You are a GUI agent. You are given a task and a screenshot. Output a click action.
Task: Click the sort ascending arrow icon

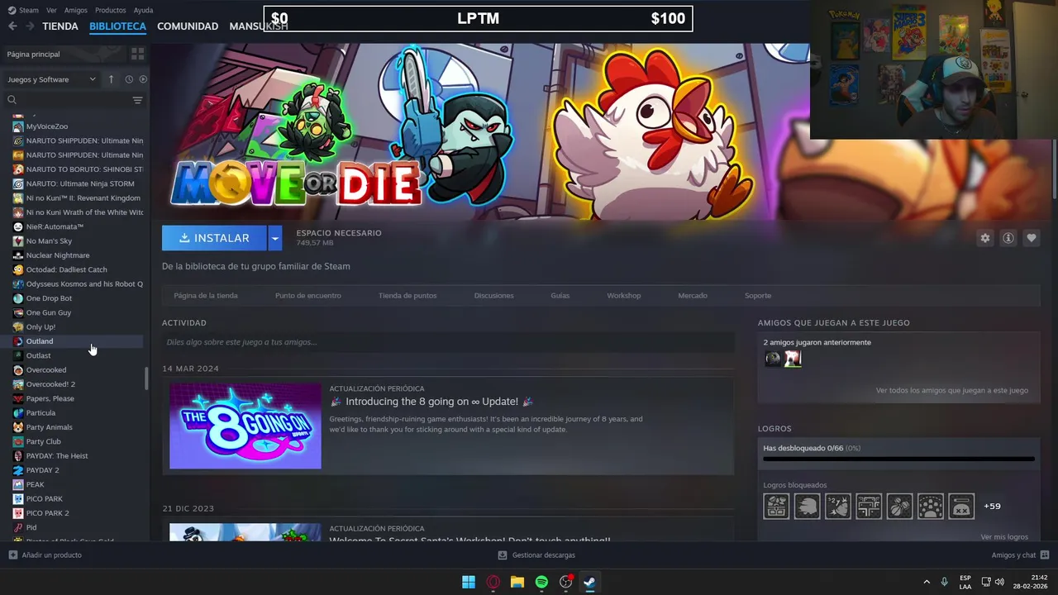point(112,79)
